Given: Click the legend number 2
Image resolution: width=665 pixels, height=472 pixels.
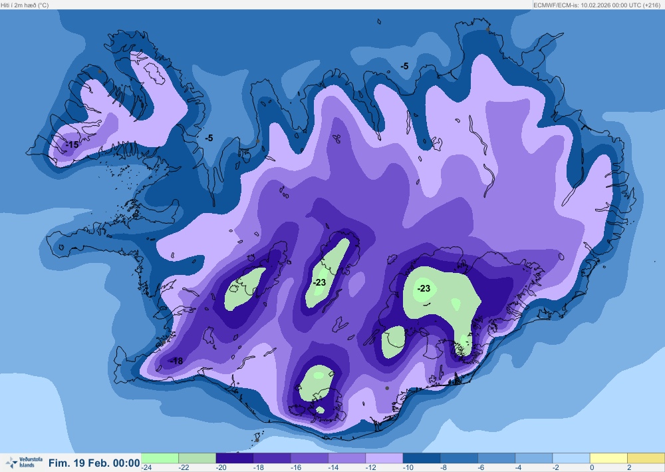Looking at the screenshot, I should click(x=629, y=467).
